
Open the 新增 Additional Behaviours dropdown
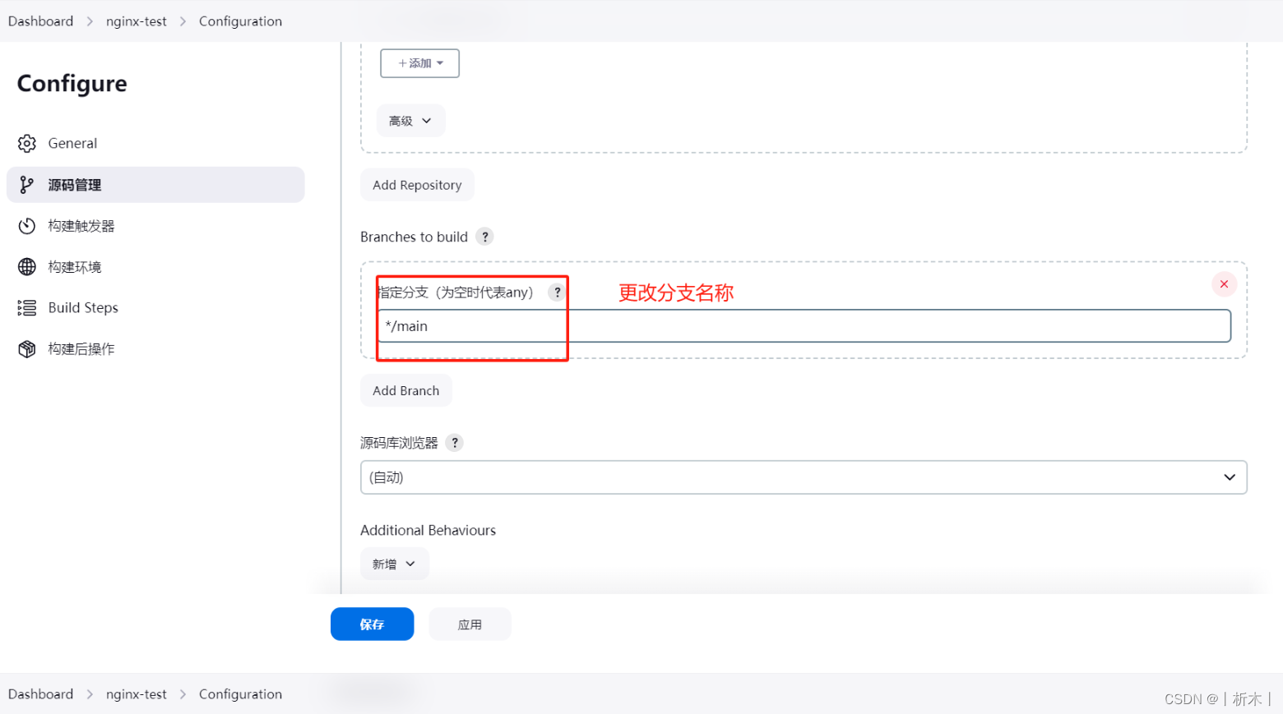[394, 564]
